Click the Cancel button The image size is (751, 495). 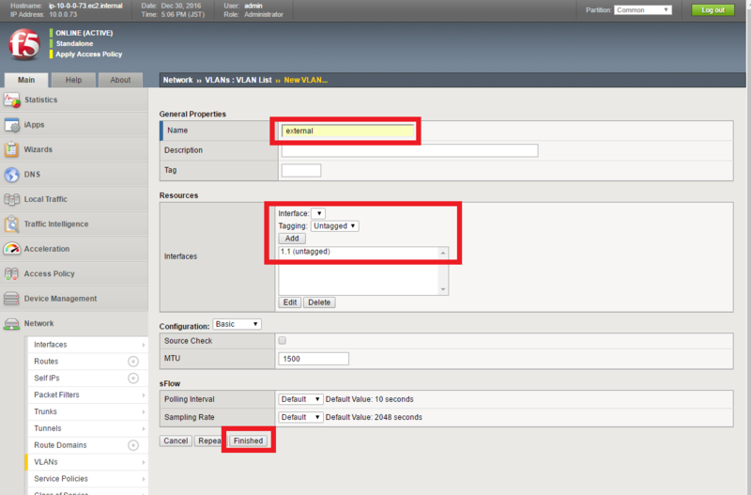pos(176,441)
